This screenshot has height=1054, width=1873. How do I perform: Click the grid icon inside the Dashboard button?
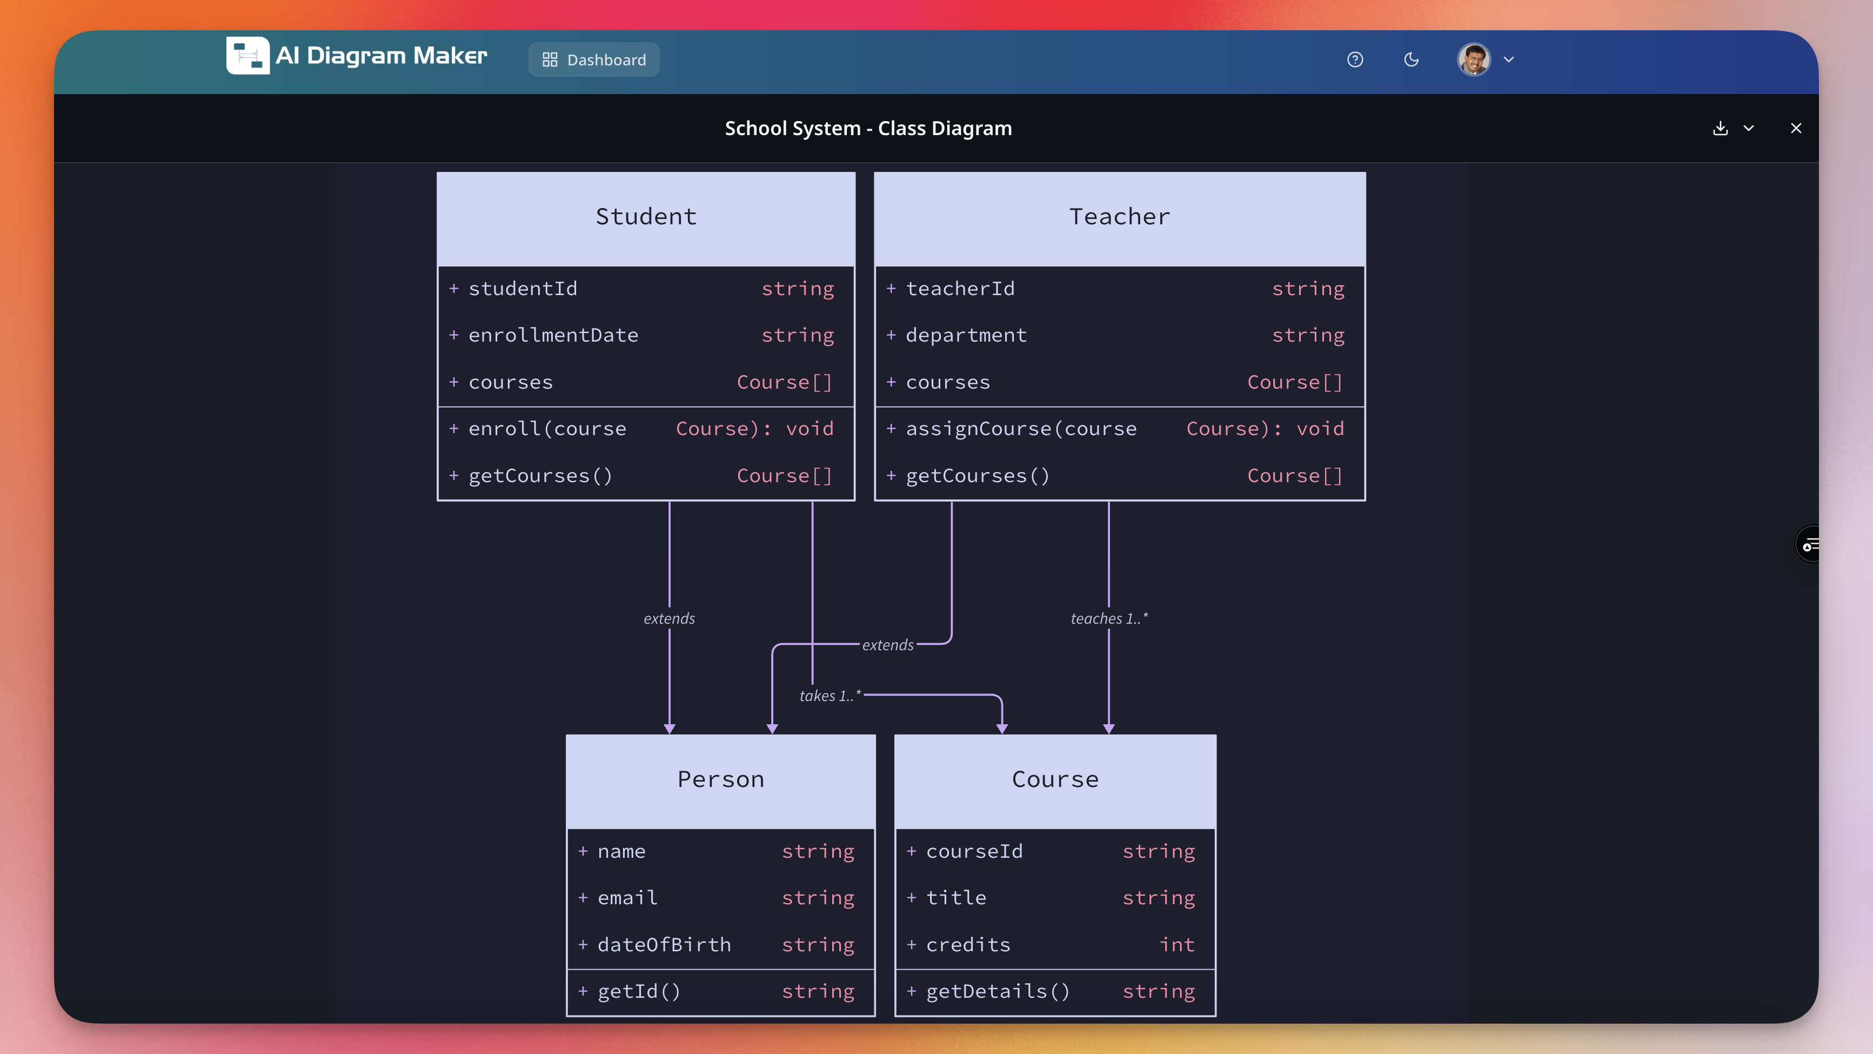pos(551,59)
